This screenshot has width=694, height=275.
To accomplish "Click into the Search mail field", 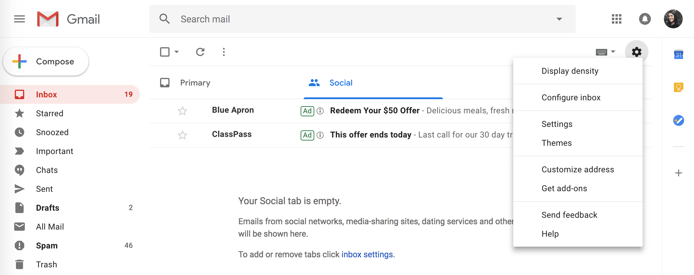I will [354, 19].
